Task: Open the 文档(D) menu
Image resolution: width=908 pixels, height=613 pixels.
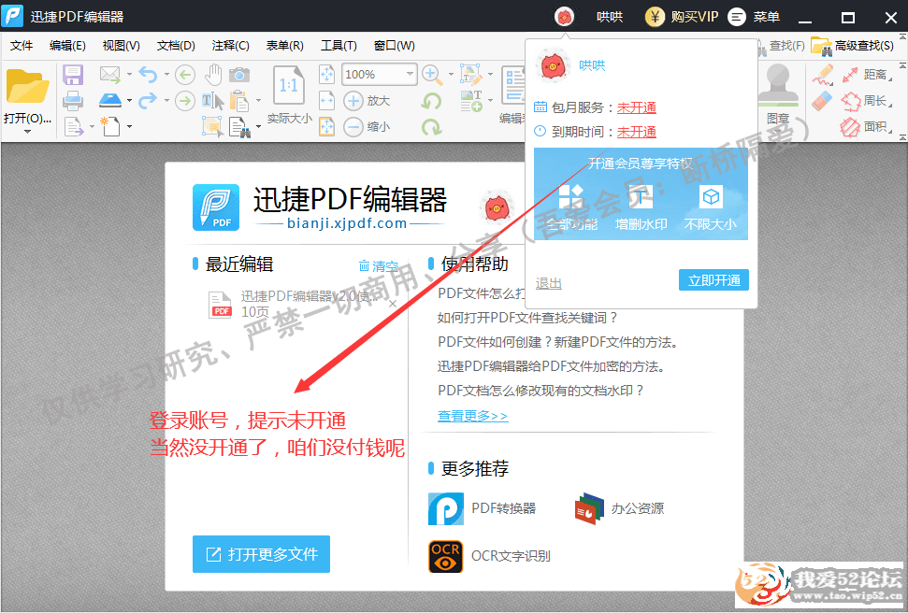Action: click(x=176, y=45)
